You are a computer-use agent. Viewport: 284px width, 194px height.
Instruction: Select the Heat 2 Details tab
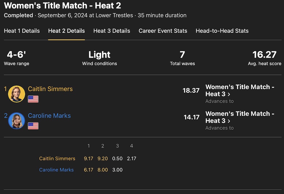coord(66,31)
